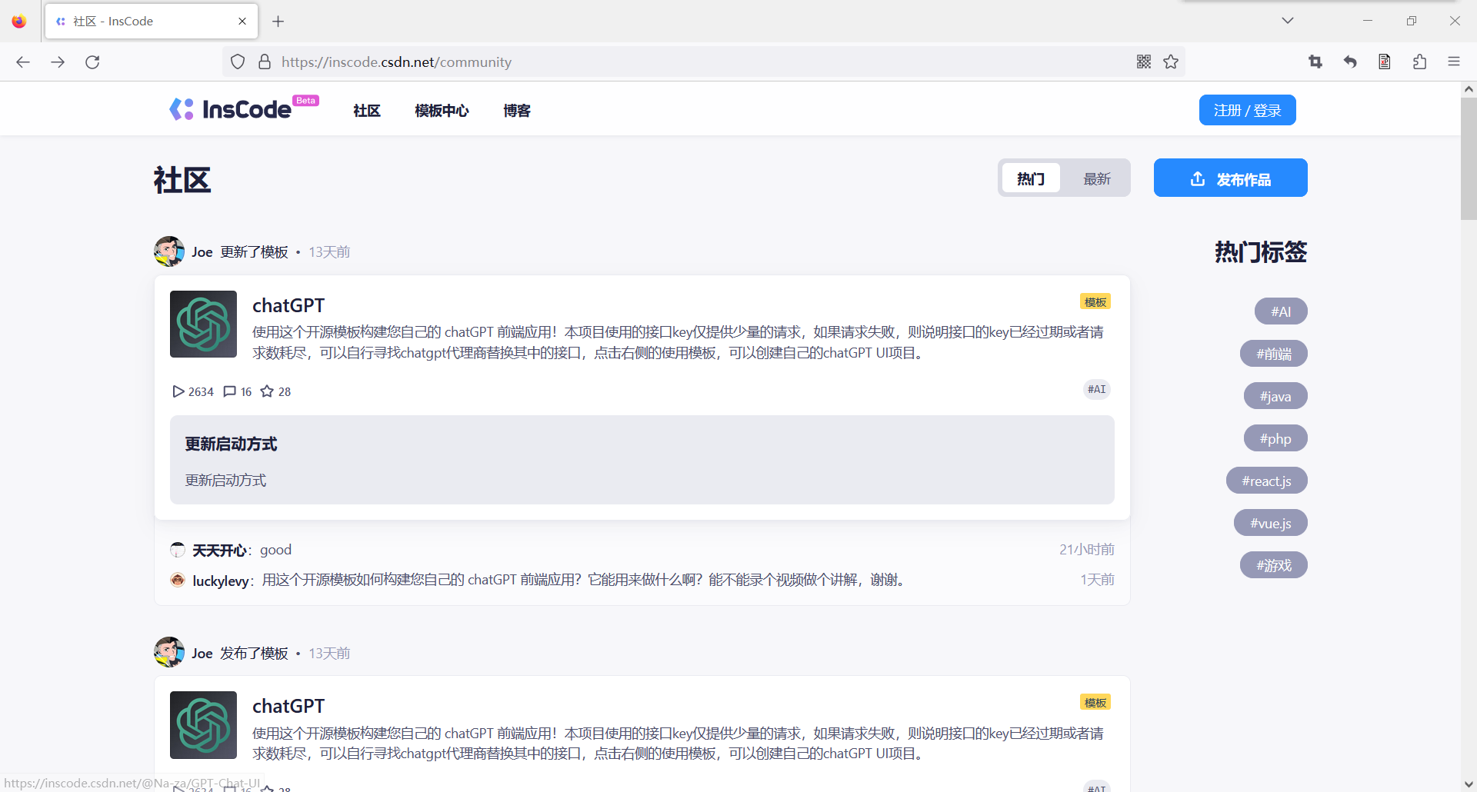Select the #前端 hot tag
The width and height of the screenshot is (1477, 792).
coord(1274,354)
